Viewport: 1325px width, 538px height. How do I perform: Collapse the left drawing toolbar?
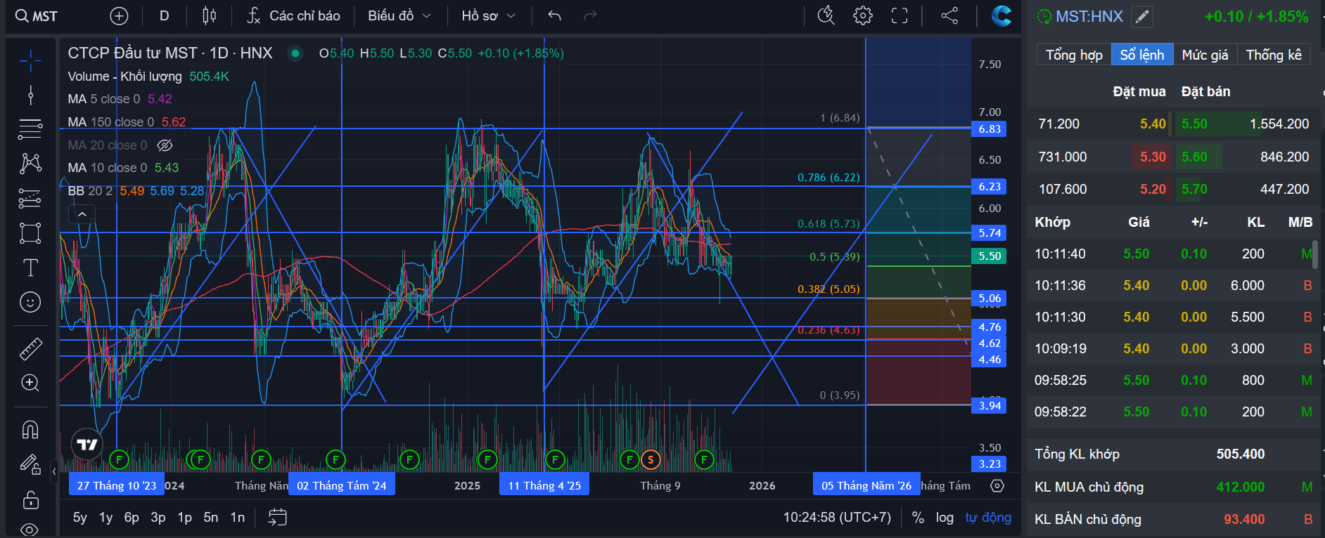[54, 471]
